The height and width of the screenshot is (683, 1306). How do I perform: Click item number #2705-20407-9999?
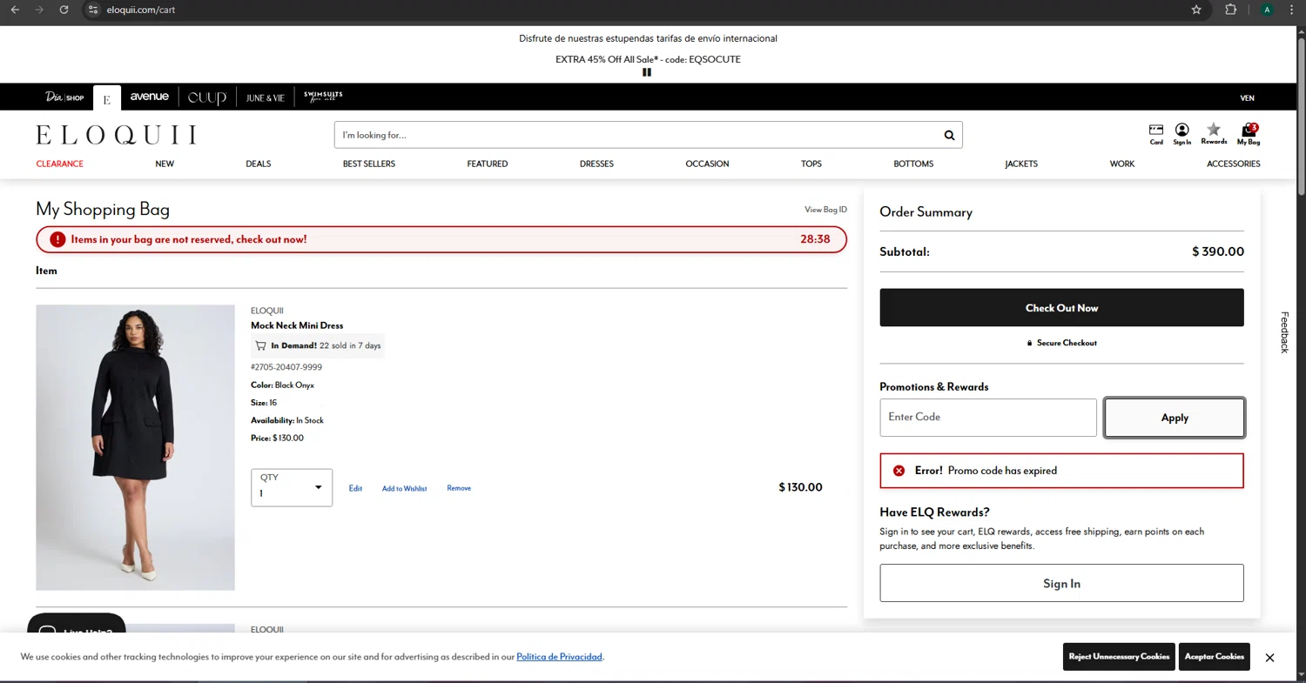click(x=286, y=367)
